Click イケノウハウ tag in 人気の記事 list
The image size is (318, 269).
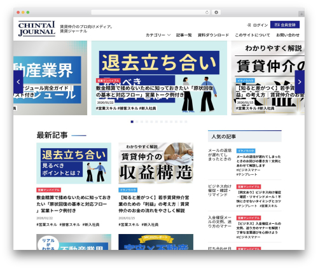pos(245,151)
